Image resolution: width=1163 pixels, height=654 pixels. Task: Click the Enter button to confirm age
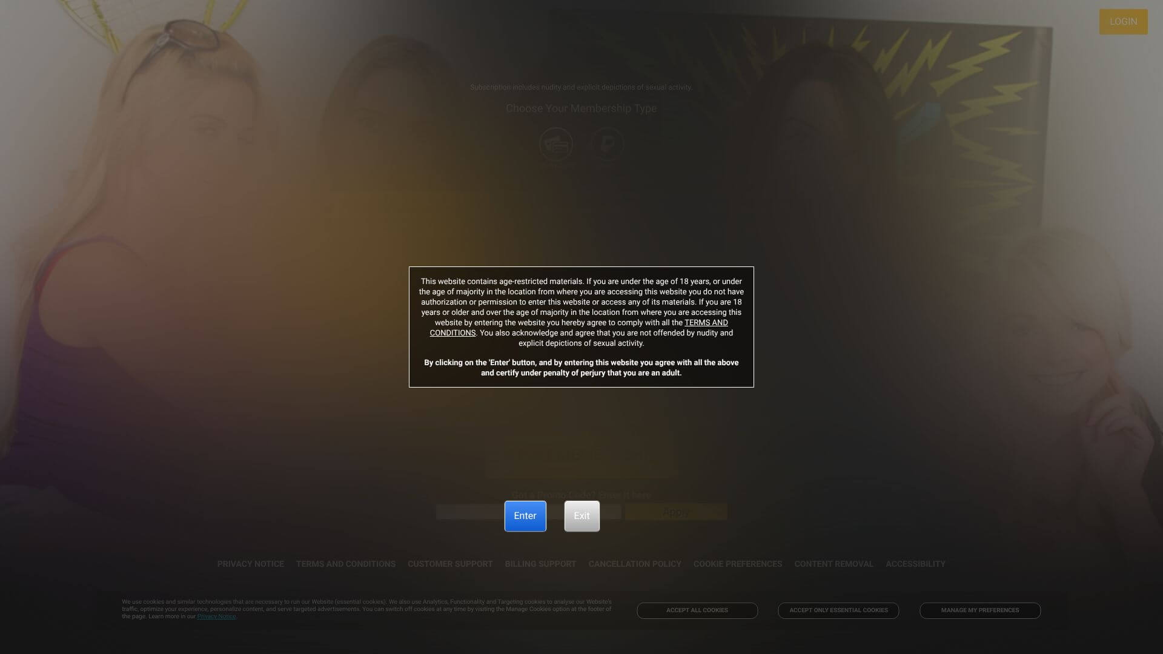click(x=525, y=515)
